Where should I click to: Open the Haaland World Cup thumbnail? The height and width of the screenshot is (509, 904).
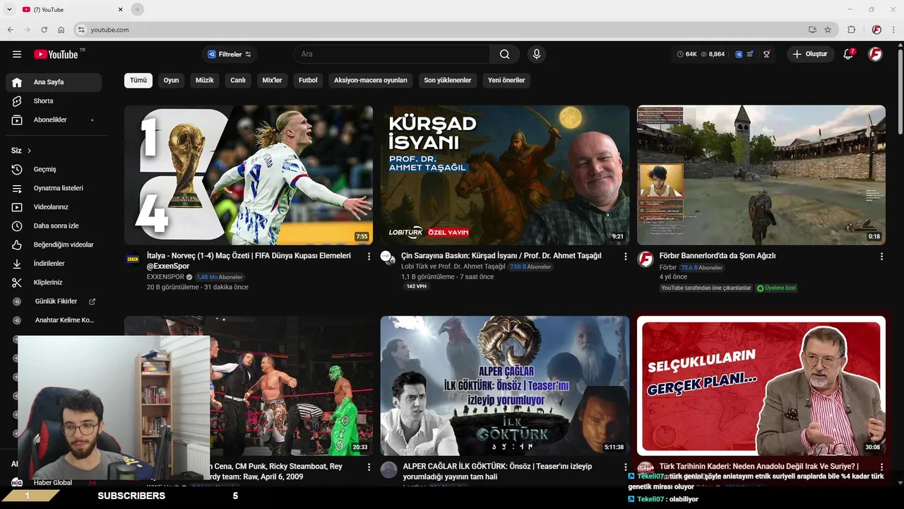click(x=249, y=175)
